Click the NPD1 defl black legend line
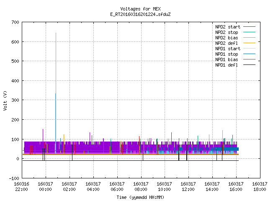The width and height of the screenshot is (268, 201). 249,65
